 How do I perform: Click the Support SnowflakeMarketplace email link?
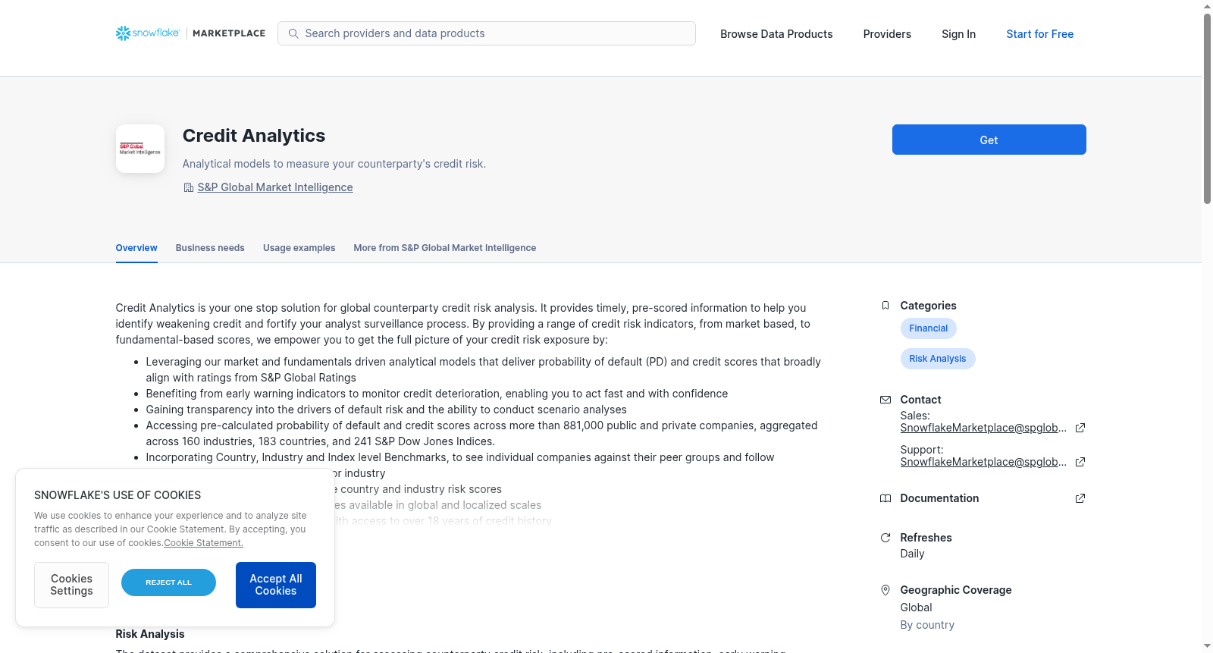983,462
